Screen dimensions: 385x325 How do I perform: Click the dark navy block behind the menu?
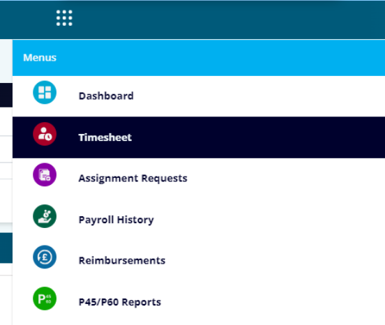pyautogui.click(x=6, y=95)
